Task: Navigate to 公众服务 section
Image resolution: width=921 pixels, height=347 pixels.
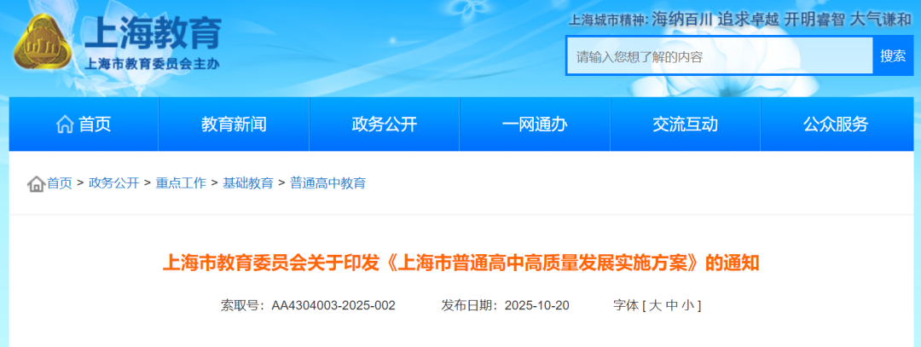Action: (x=835, y=124)
